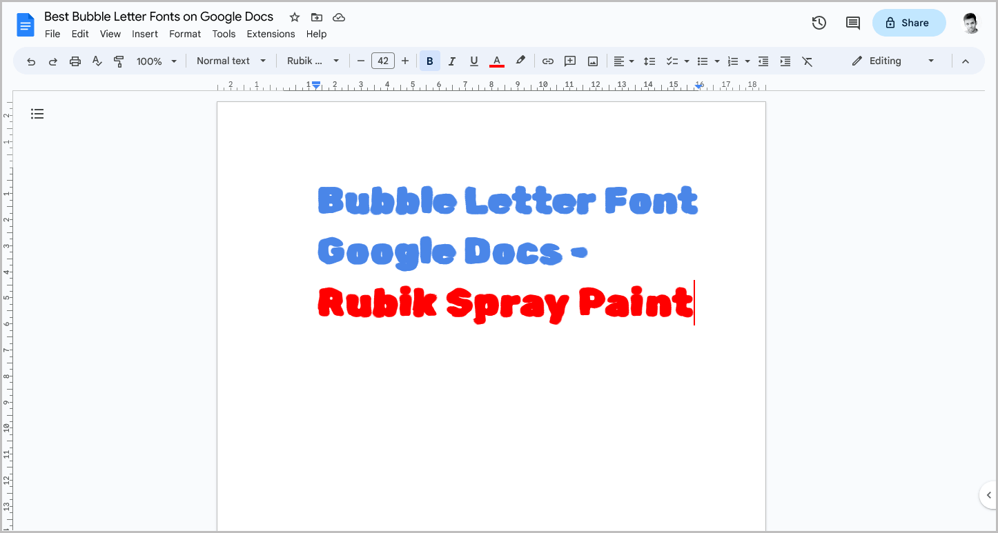Clear formatting from text
Image resolution: width=998 pixels, height=533 pixels.
click(808, 61)
